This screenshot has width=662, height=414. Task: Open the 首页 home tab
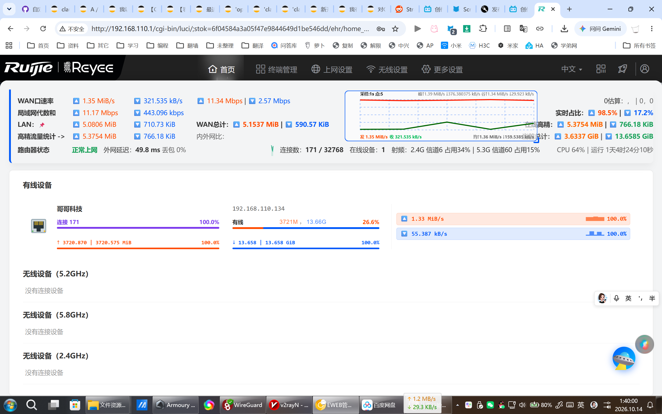point(221,69)
